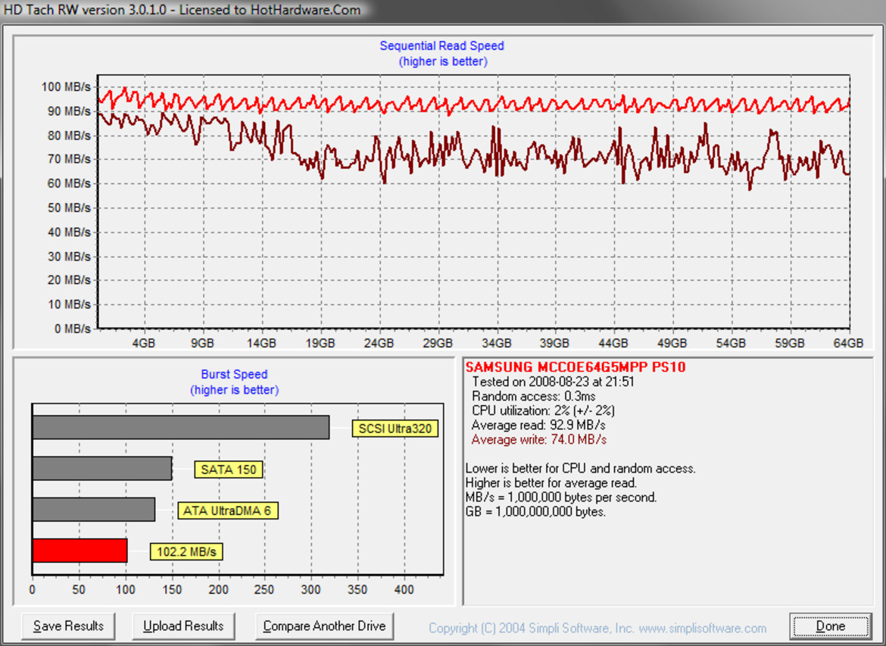Click the 150 burst axis label
The height and width of the screenshot is (646, 886).
[x=172, y=589]
